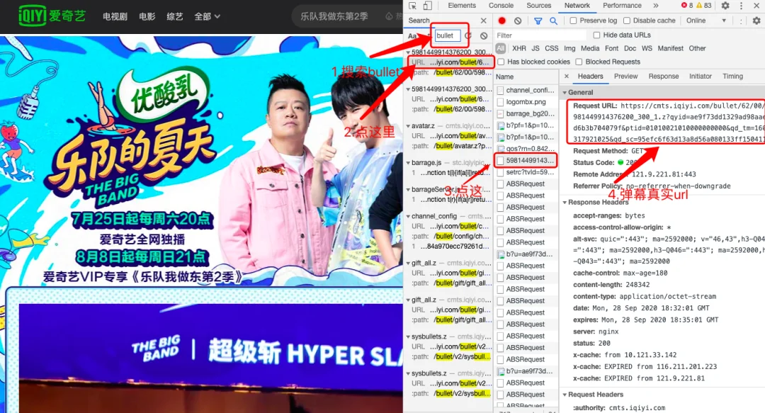Open the Response tab of request

664,77
